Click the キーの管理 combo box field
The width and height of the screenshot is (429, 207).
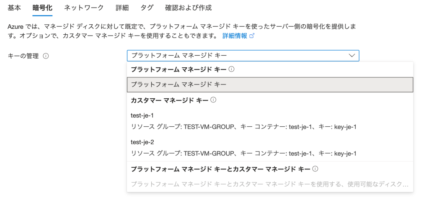[x=239, y=56]
